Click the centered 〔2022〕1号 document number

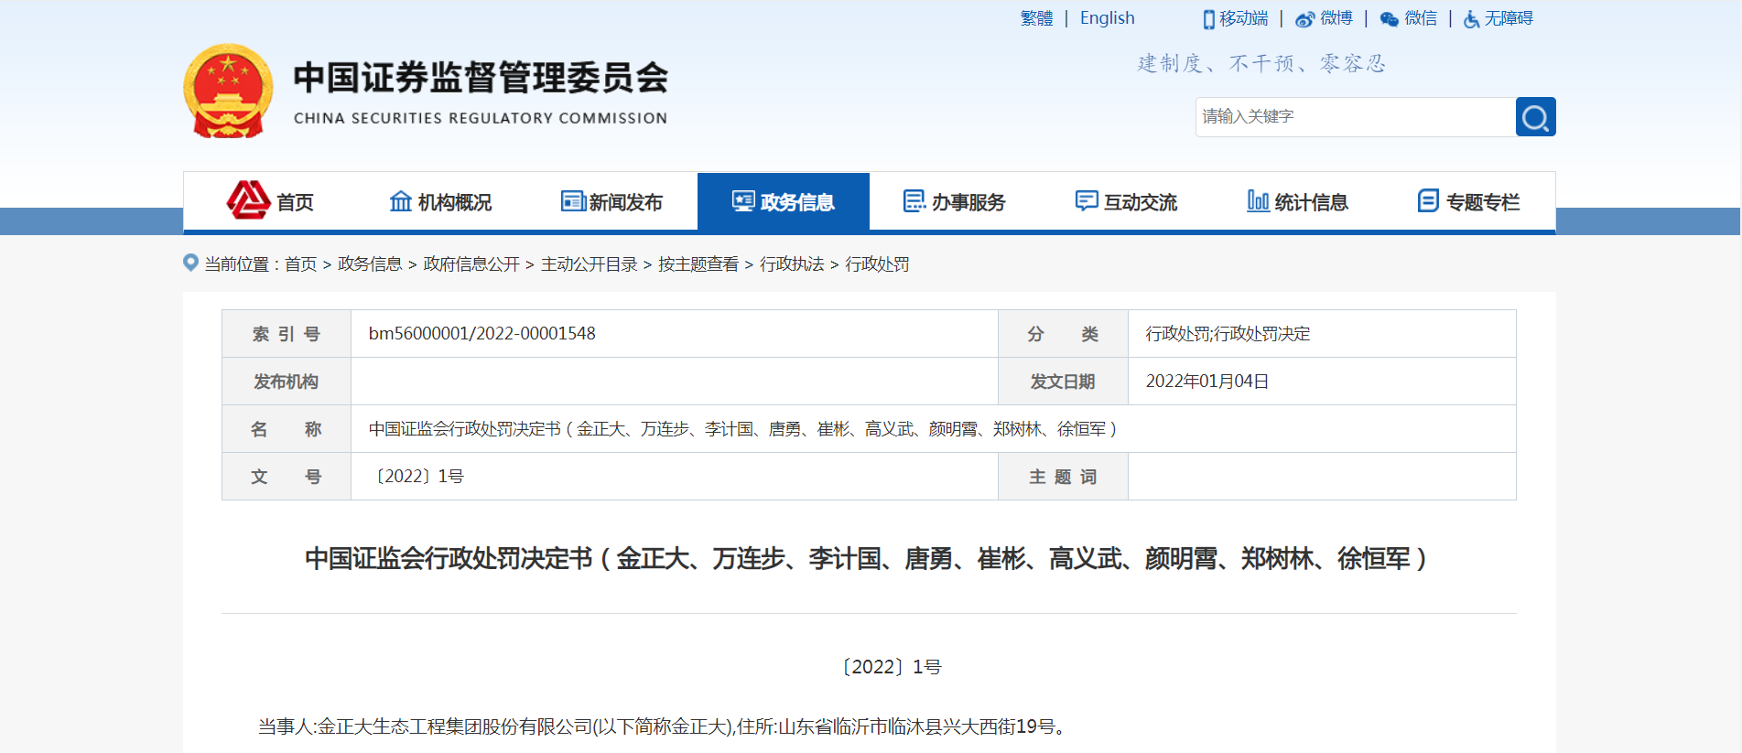893,667
